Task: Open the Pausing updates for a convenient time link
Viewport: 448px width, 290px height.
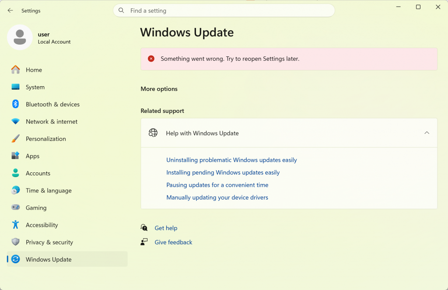Action: pyautogui.click(x=217, y=185)
